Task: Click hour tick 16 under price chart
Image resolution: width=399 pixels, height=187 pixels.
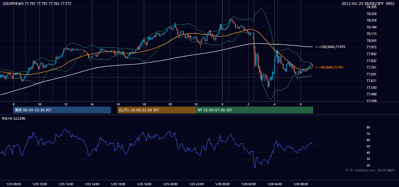Action: pos(118,104)
